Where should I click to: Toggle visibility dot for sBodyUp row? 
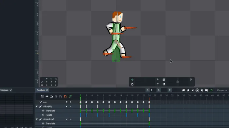pyautogui.click(x=67, y=107)
